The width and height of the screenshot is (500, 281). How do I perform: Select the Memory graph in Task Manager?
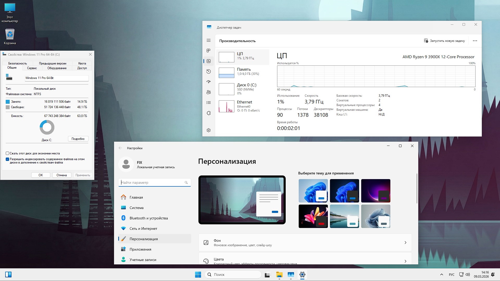tap(243, 72)
